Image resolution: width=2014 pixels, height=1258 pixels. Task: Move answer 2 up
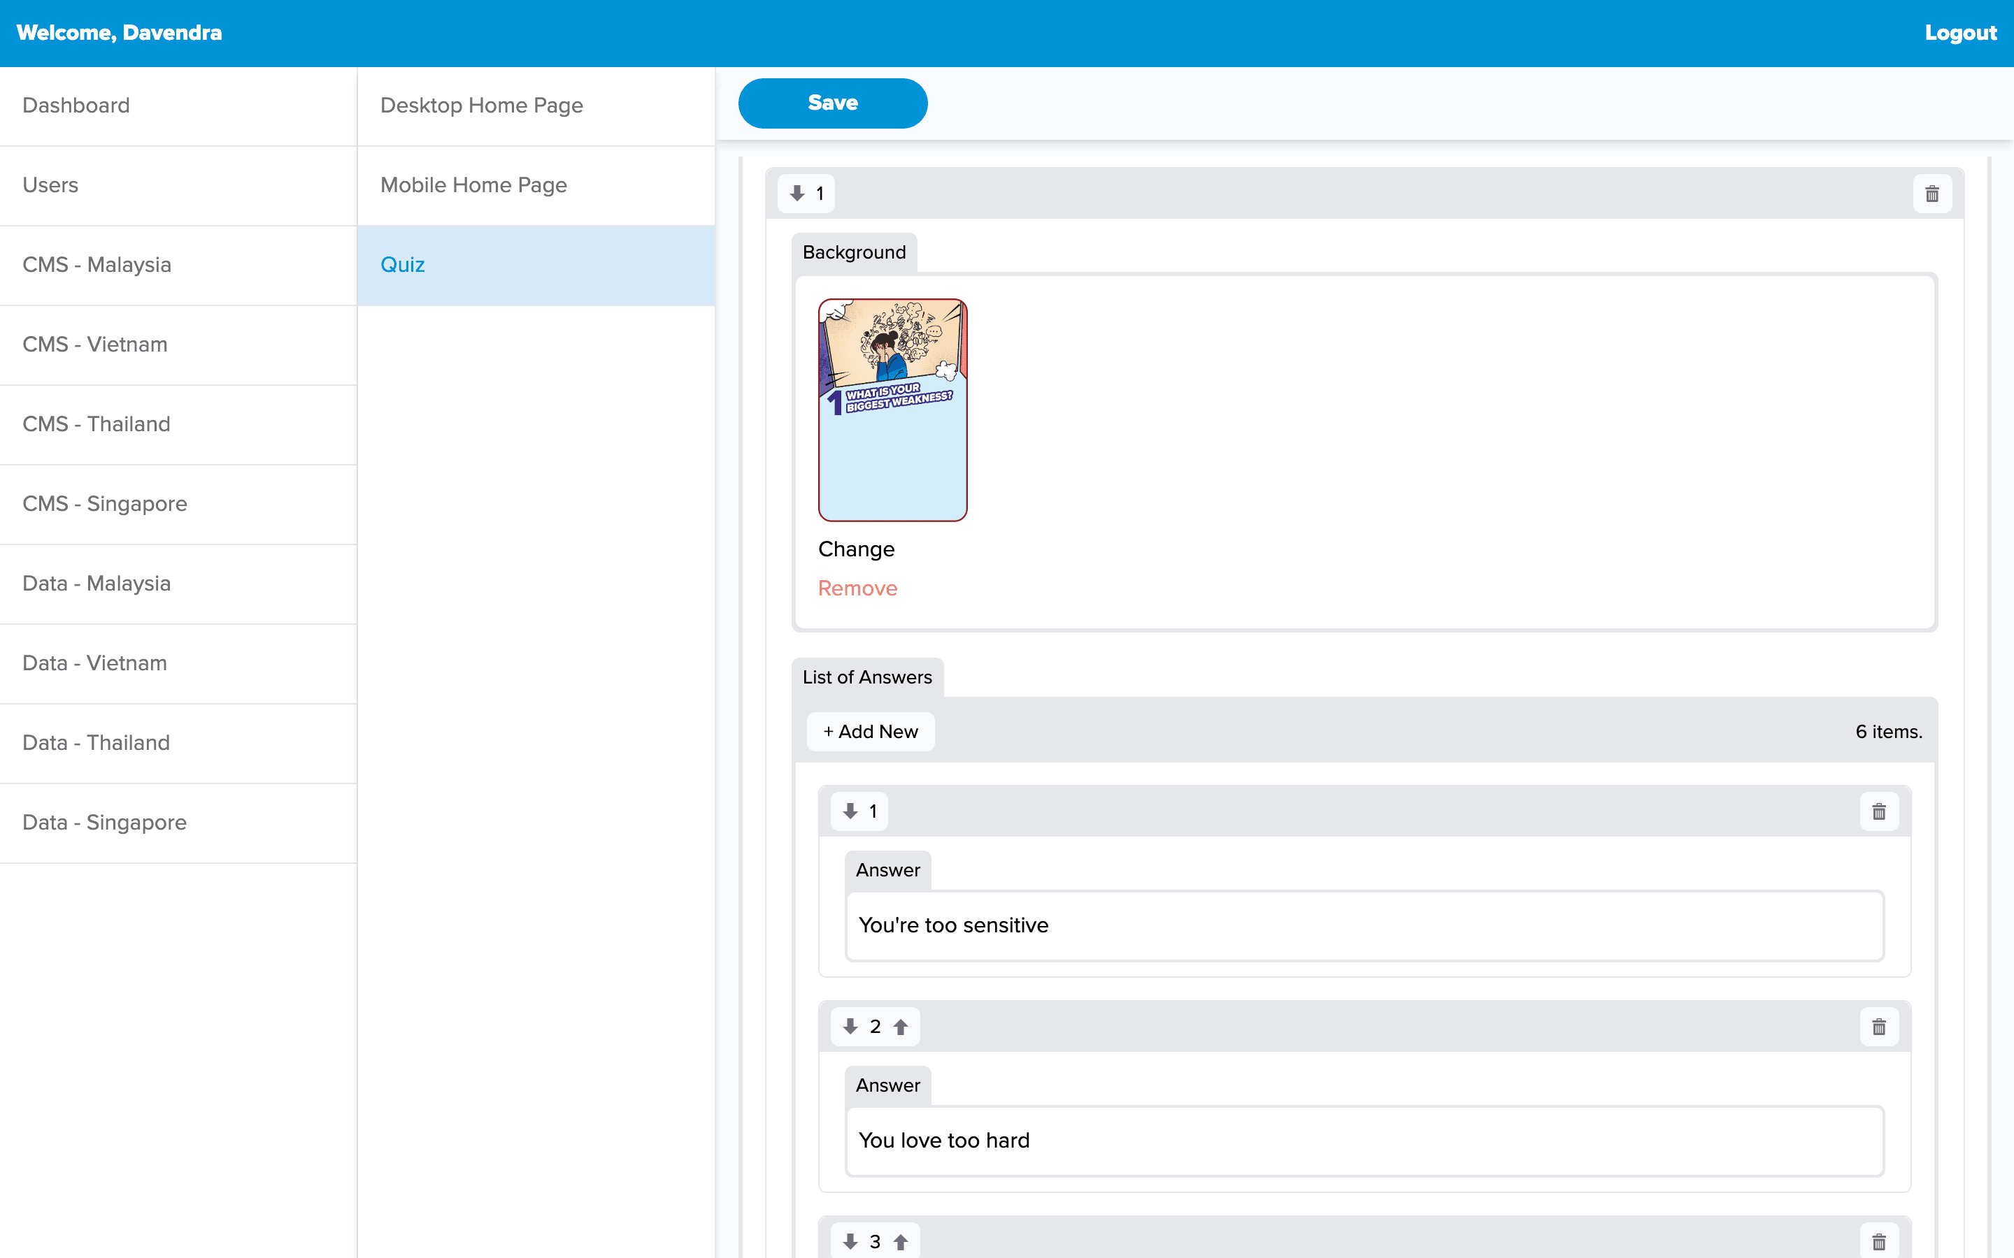pos(901,1027)
